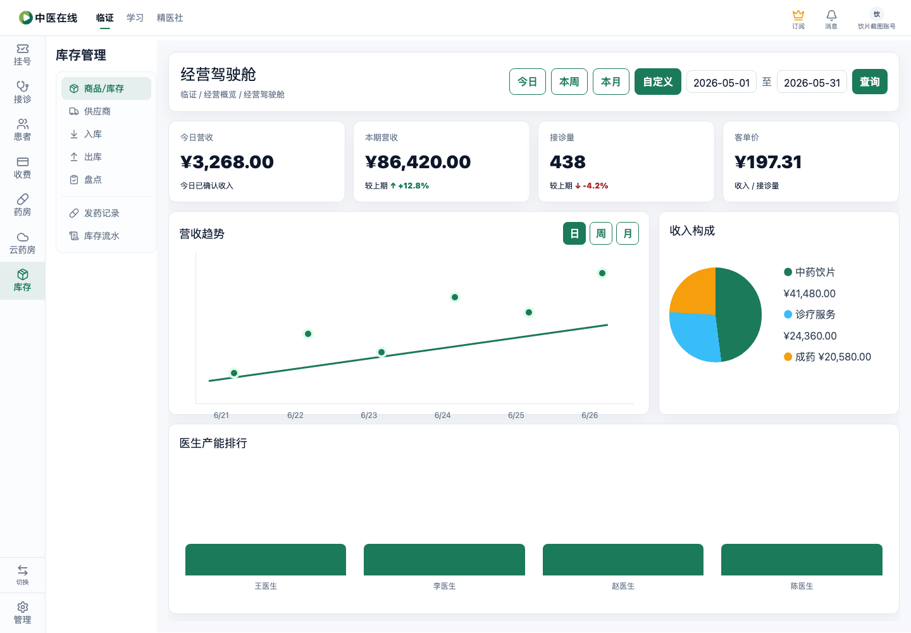Click the +12.8% growth indicator
The height and width of the screenshot is (633, 911).
click(x=409, y=186)
